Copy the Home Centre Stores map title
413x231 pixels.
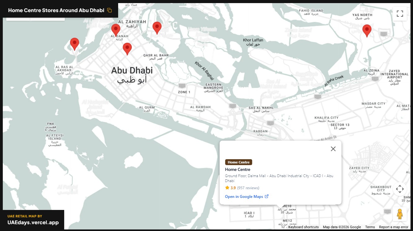tap(109, 10)
